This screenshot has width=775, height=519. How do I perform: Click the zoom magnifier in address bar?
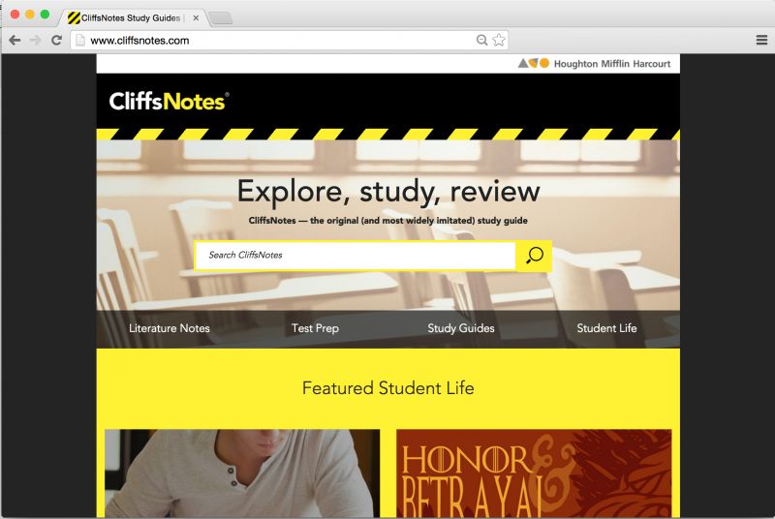click(x=481, y=40)
